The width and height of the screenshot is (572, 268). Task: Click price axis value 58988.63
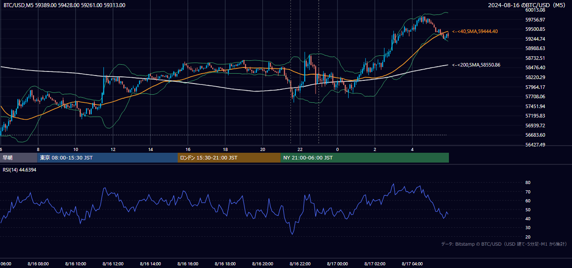(535, 48)
